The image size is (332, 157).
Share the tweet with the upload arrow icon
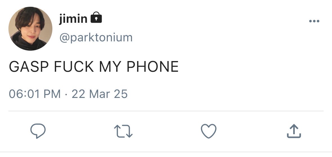coord(294,131)
